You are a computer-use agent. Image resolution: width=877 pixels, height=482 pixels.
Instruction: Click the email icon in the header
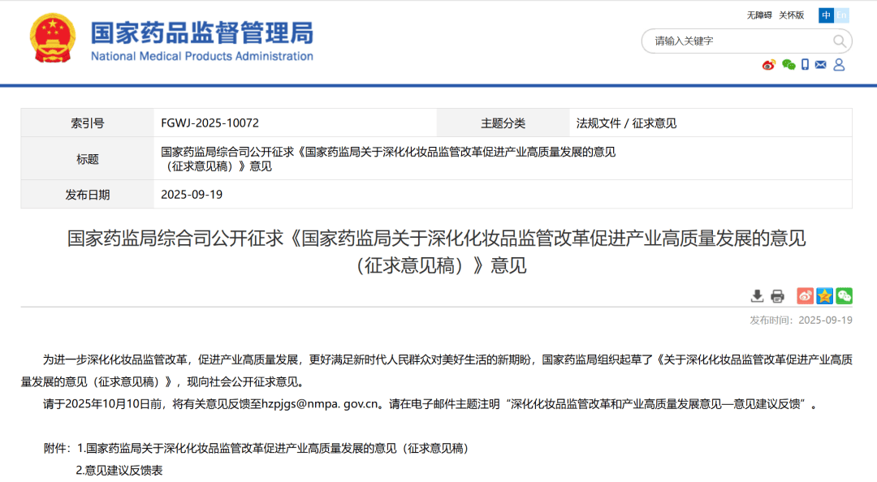coord(821,64)
